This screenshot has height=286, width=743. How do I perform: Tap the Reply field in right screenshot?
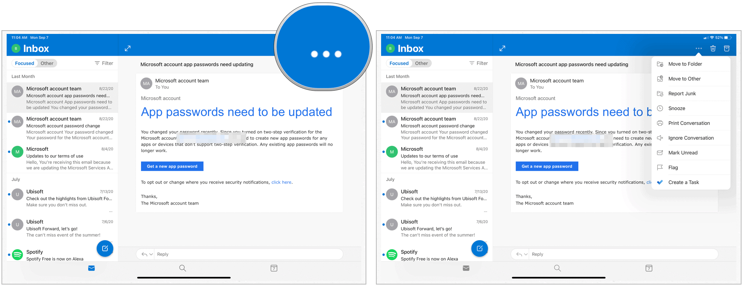(624, 254)
